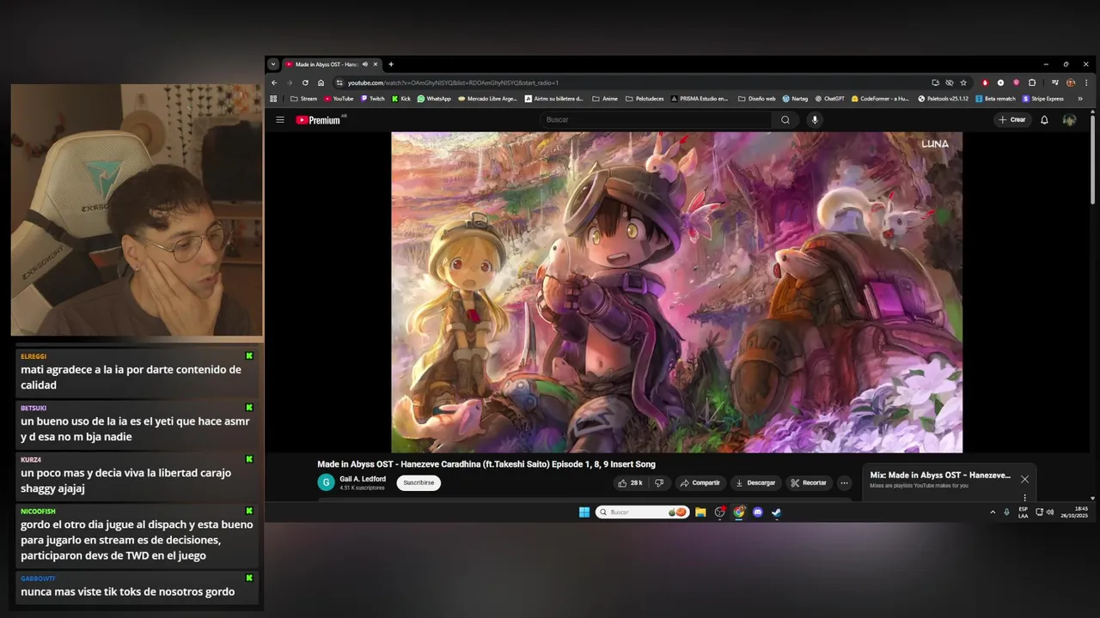Image resolution: width=1100 pixels, height=618 pixels.
Task: Open the Windows Start menu
Action: click(x=584, y=512)
